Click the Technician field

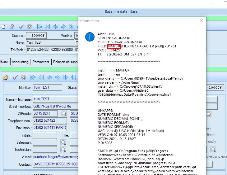pos(45,150)
